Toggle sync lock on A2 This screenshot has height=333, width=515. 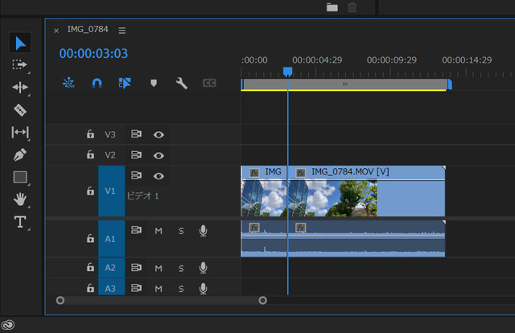(x=136, y=268)
